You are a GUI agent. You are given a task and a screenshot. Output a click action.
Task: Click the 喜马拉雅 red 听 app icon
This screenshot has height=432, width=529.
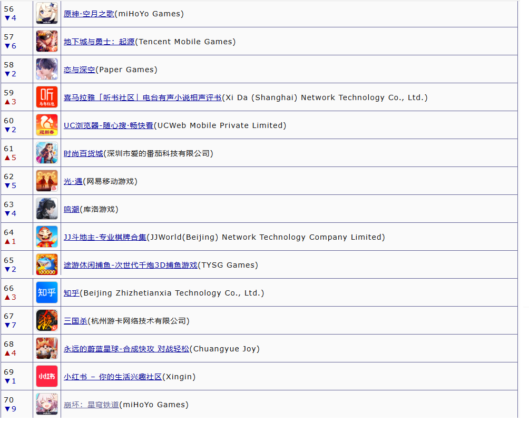[x=47, y=97]
